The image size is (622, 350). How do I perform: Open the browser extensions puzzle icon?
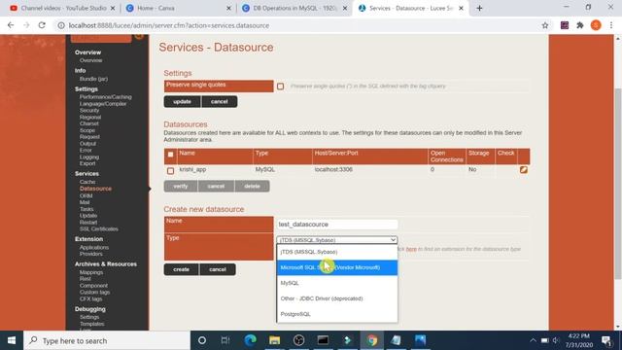point(580,25)
